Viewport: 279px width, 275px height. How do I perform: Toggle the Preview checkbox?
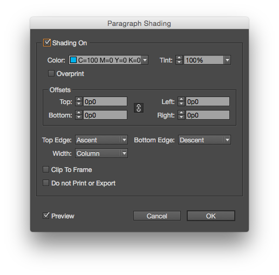[x=46, y=216]
